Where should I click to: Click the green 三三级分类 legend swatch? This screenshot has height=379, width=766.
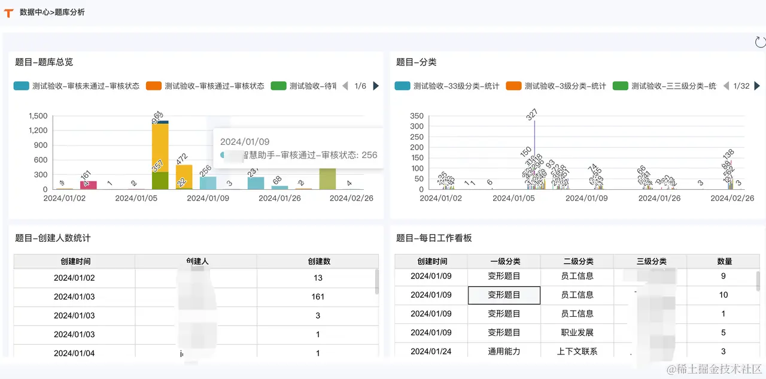pos(620,86)
